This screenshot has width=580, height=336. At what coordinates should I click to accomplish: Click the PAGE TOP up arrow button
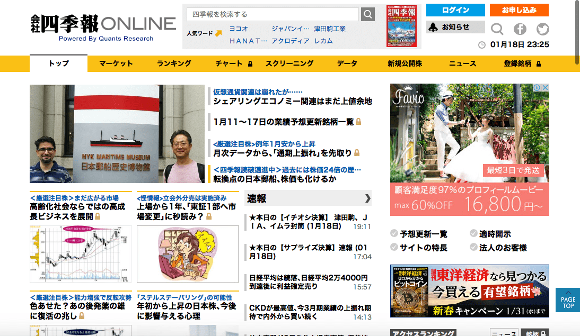(568, 300)
